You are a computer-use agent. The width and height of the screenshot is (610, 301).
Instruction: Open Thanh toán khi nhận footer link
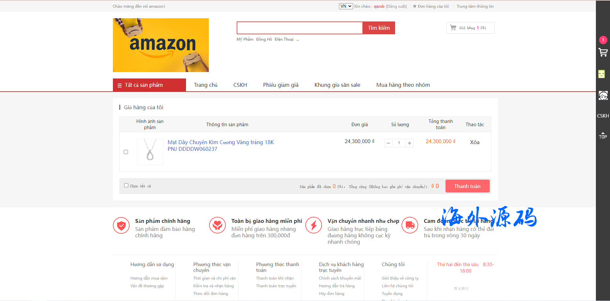click(275, 278)
